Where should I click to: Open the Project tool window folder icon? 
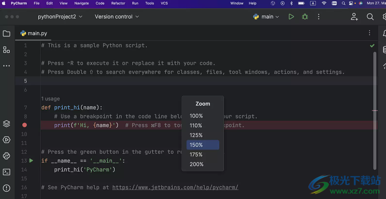click(7, 33)
